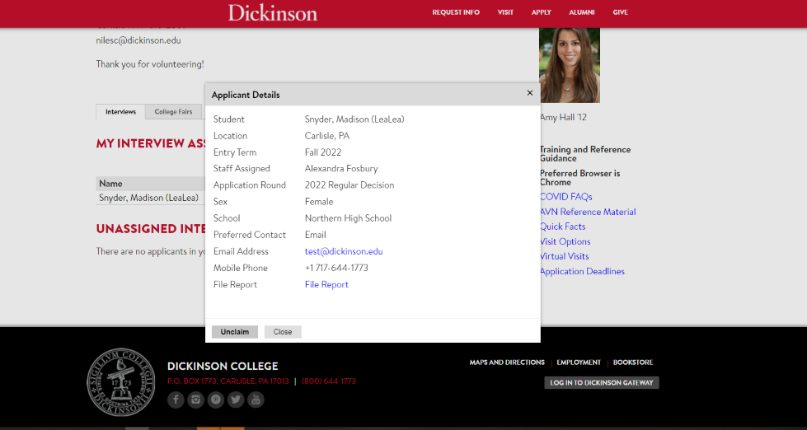Click the Amy Hall profile photo
Screen dimensions: 807x430
[570, 65]
